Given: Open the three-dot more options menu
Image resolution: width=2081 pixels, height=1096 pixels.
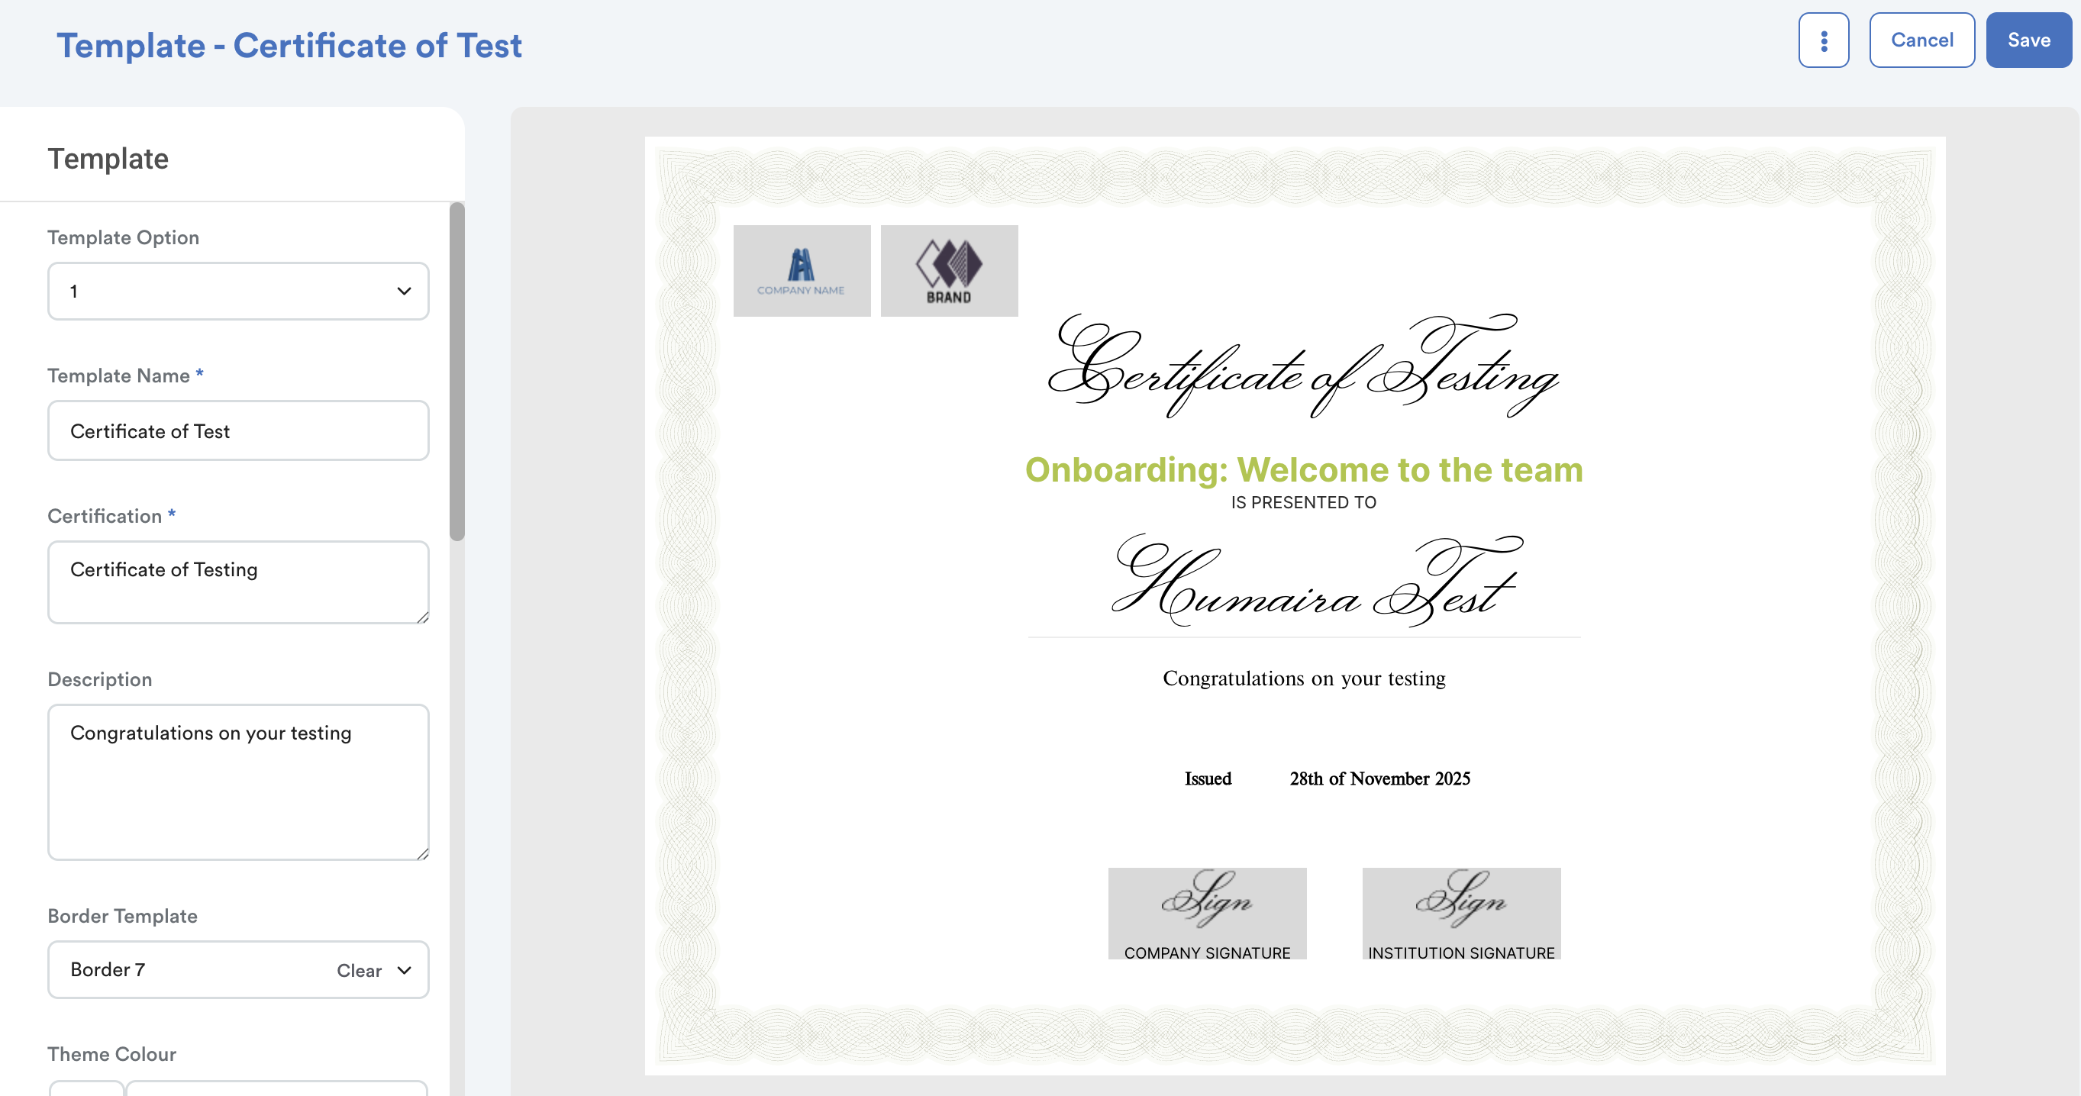Looking at the screenshot, I should point(1822,40).
